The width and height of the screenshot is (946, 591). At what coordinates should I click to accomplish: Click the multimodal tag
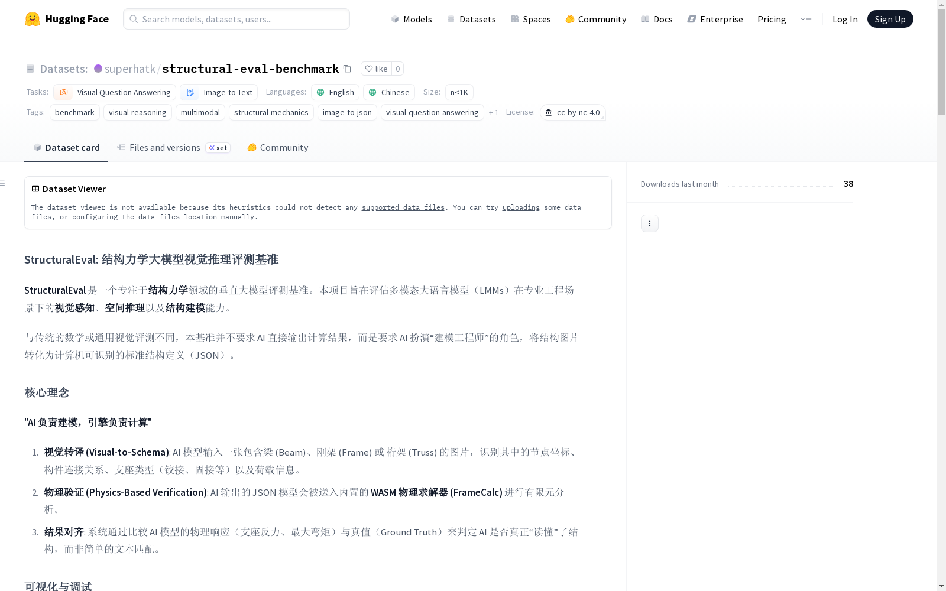point(200,112)
